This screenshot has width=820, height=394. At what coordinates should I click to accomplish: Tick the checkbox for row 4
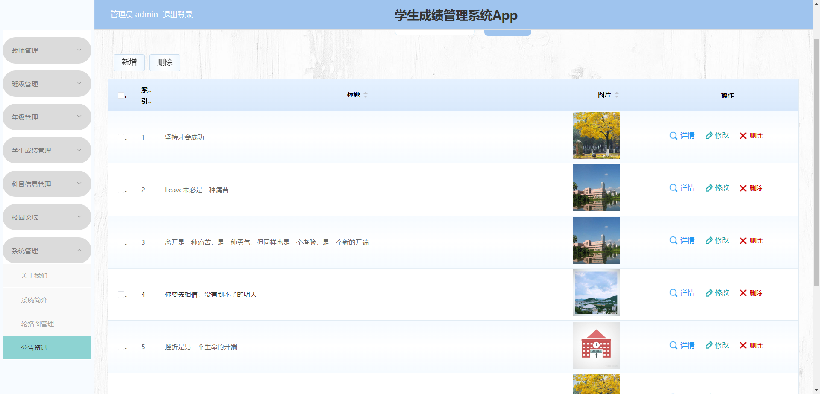click(121, 294)
